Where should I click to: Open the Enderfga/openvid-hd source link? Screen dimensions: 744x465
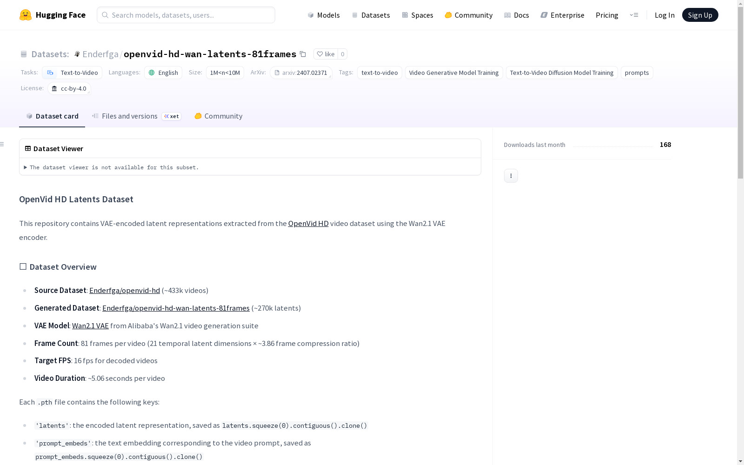coord(125,290)
